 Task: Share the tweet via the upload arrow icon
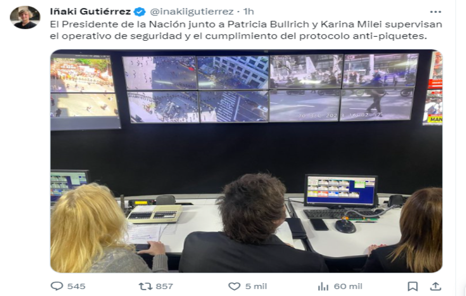pyautogui.click(x=435, y=286)
